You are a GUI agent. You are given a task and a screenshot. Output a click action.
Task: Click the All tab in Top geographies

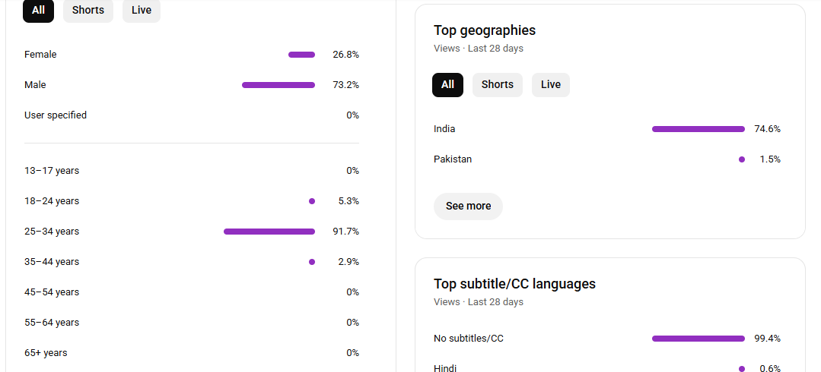[x=447, y=85]
